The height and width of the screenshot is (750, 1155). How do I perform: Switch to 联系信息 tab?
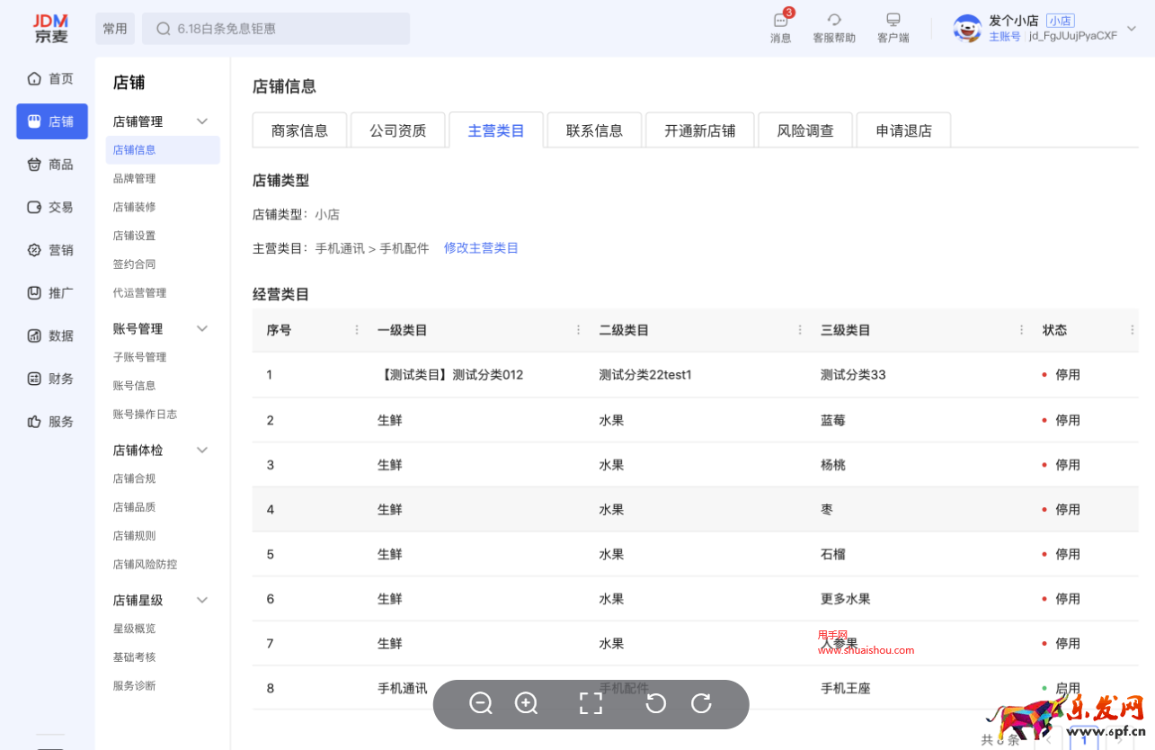point(594,130)
